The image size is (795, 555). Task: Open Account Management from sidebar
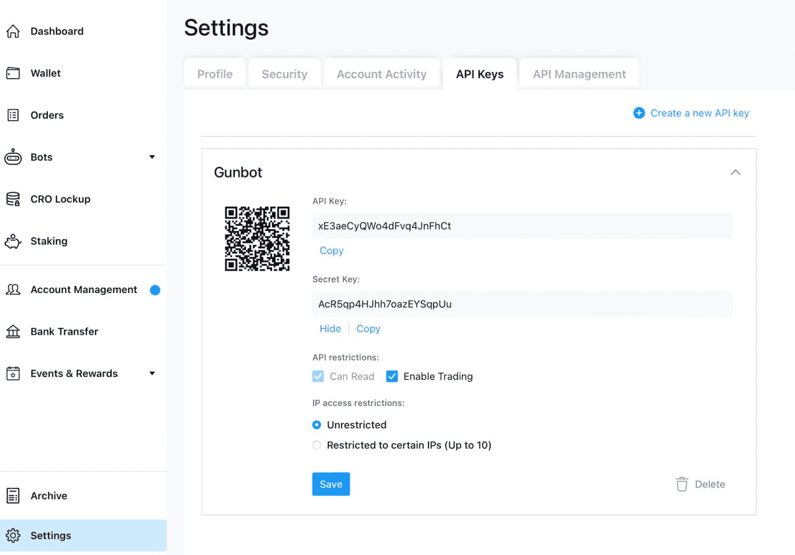point(84,289)
